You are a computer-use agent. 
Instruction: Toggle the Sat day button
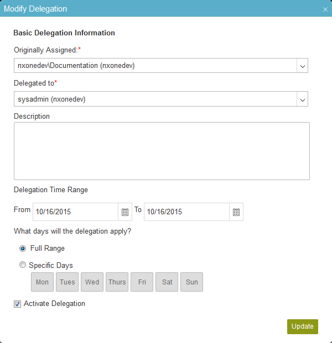[x=167, y=282]
